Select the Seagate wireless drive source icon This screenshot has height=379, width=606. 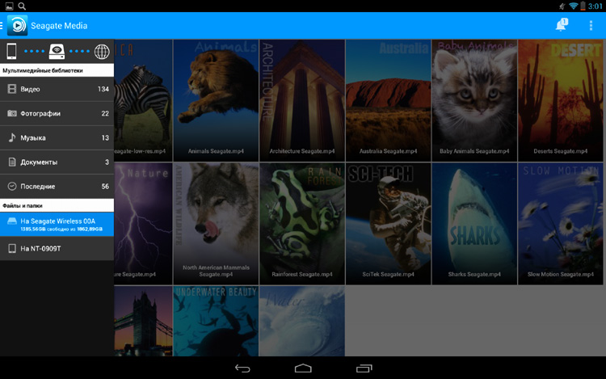click(x=57, y=52)
